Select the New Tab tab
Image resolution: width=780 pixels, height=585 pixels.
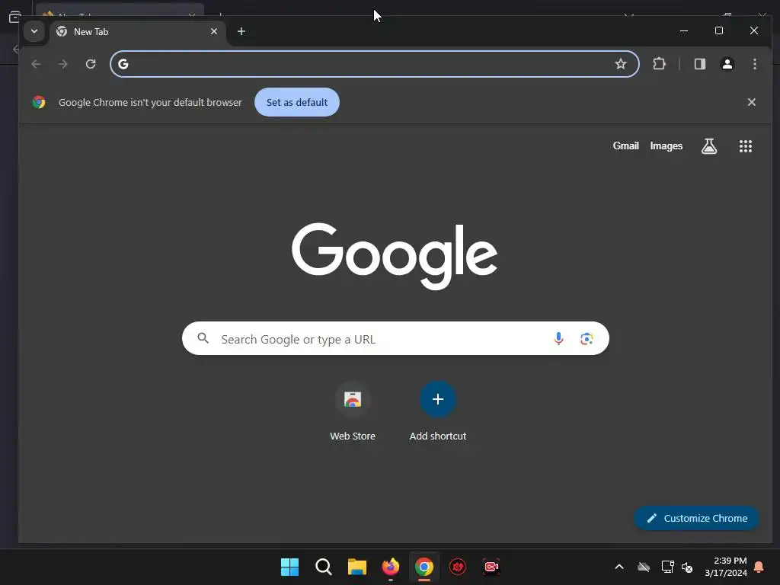click(x=137, y=32)
